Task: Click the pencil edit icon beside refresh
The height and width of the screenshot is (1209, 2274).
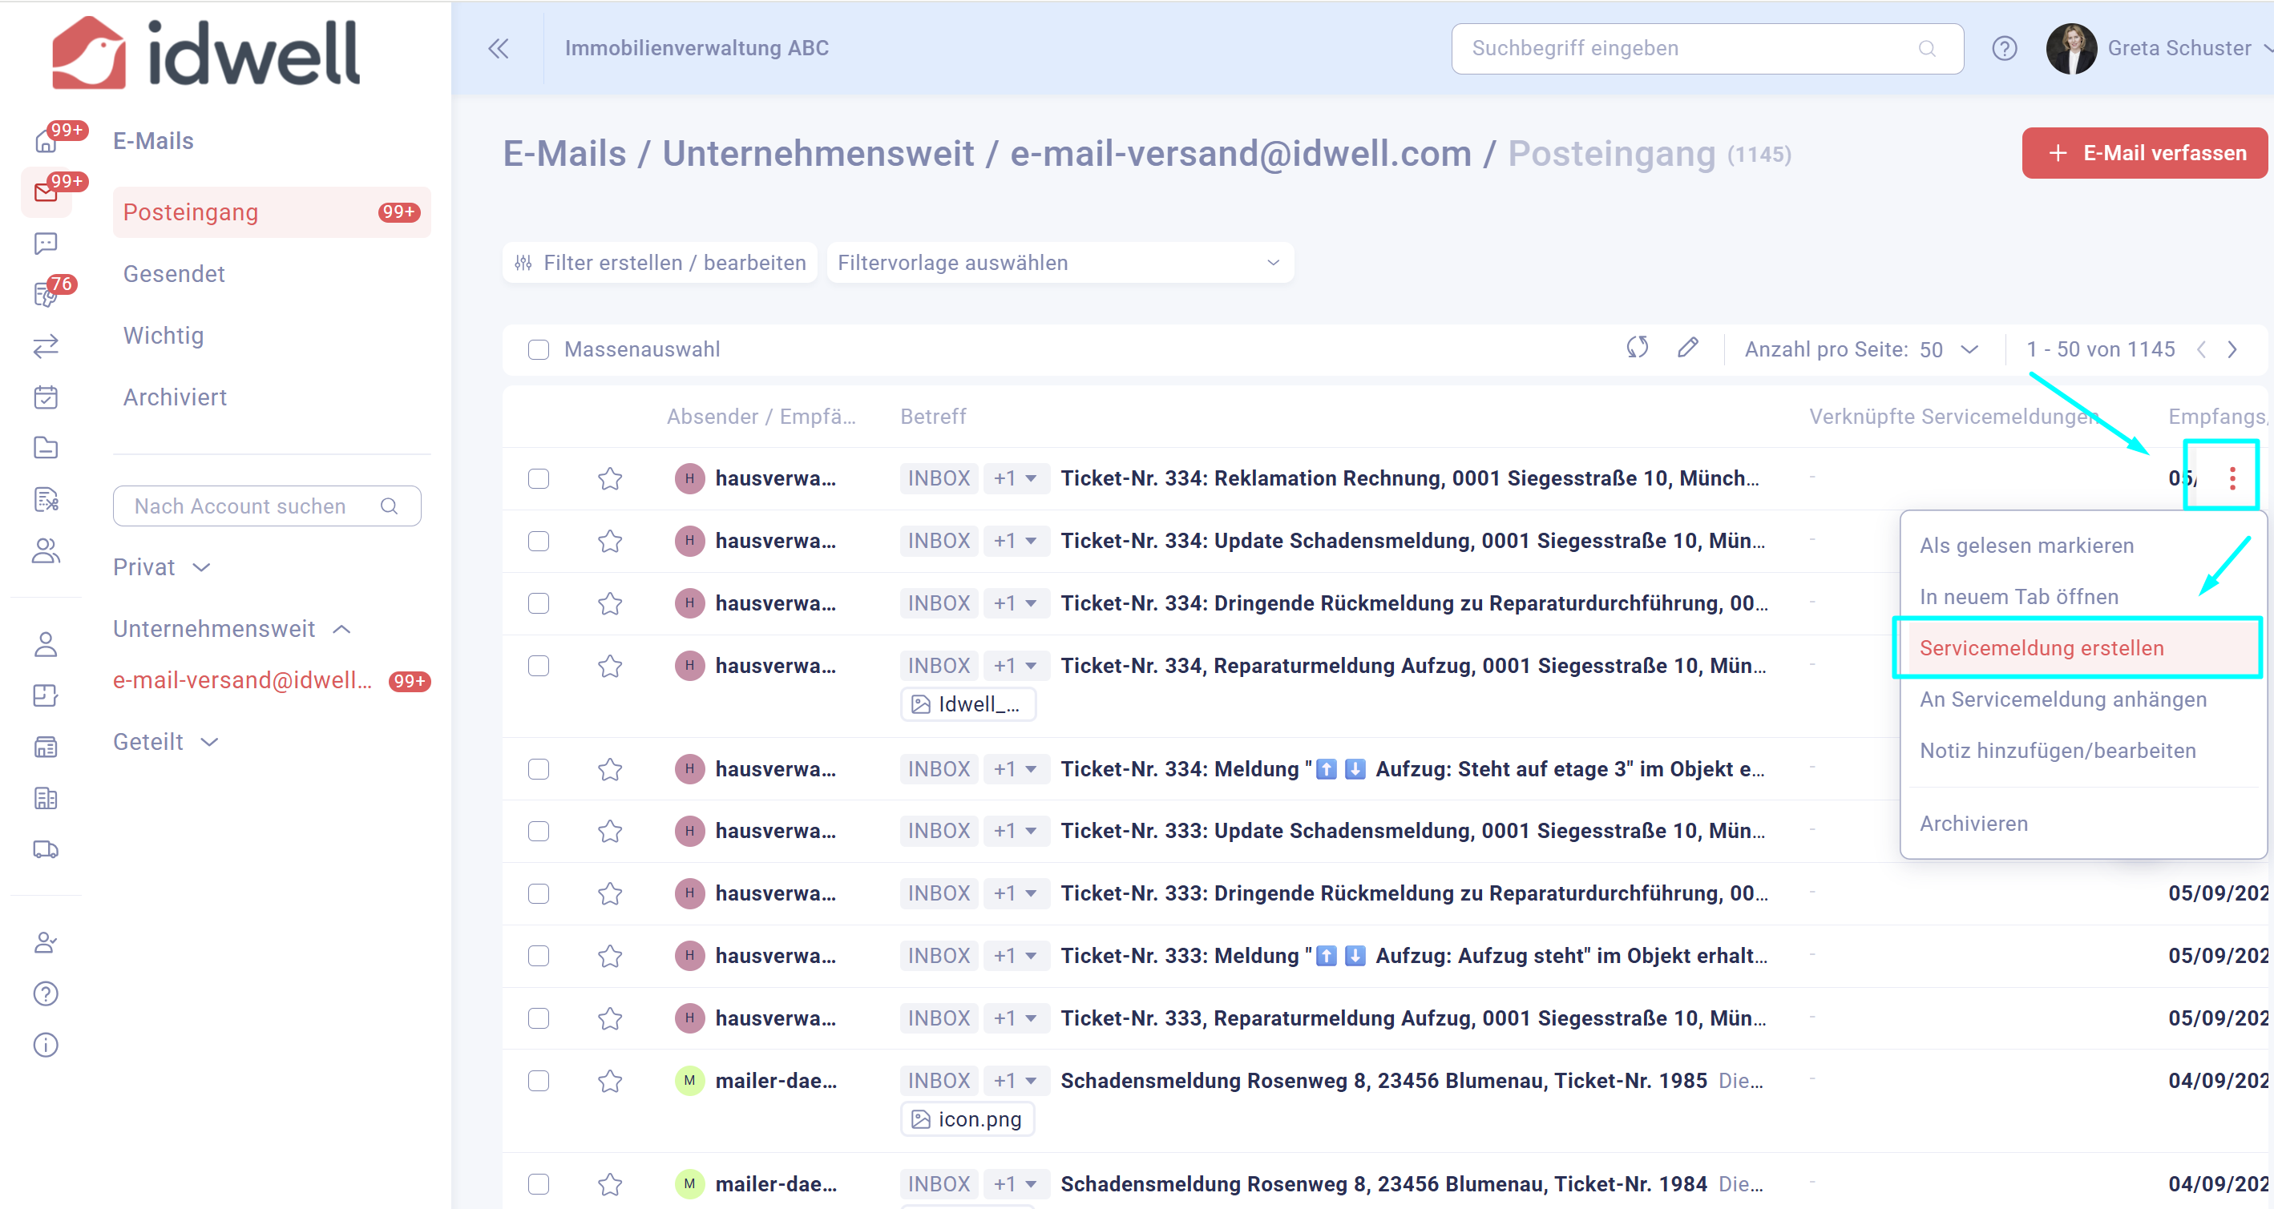Action: 1687,348
